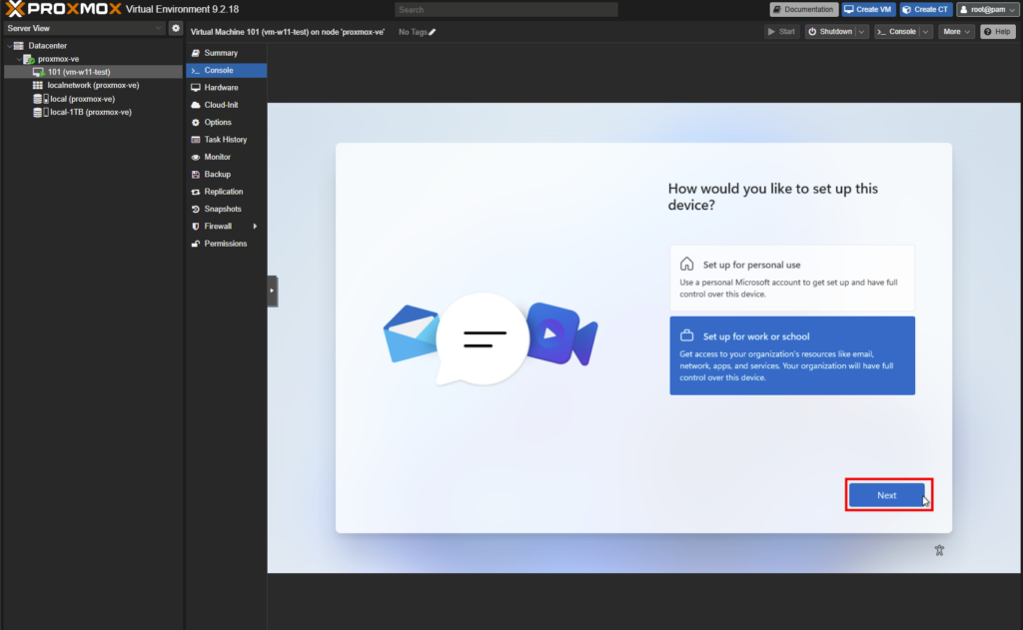
Task: Click Next in Windows setup
Action: coord(887,495)
